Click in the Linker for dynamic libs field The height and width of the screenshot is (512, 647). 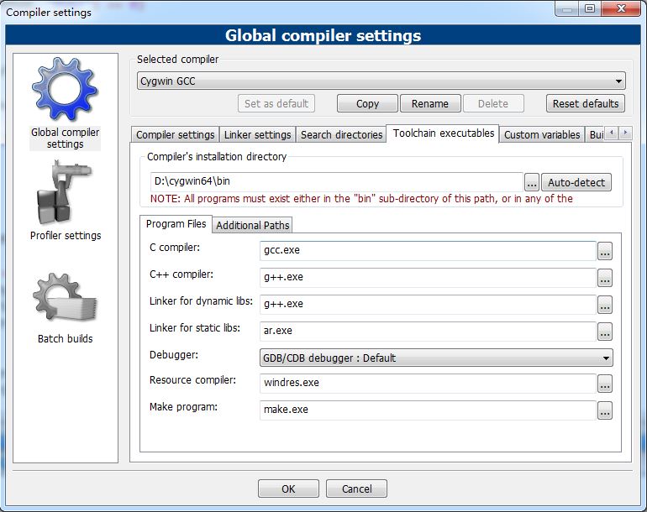(x=428, y=304)
